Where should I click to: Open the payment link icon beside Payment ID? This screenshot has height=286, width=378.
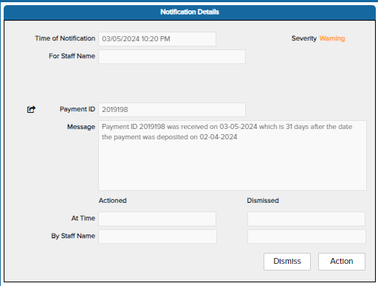(x=31, y=109)
